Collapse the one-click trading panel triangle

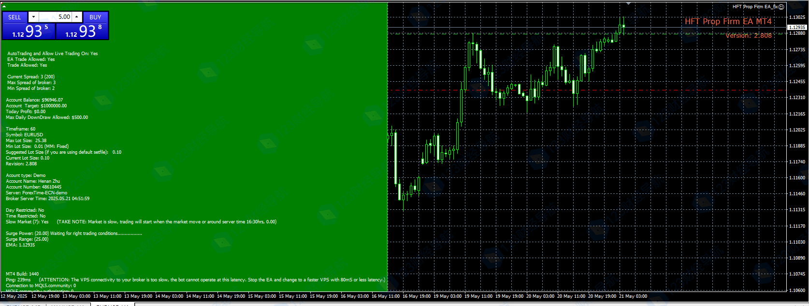pyautogui.click(x=4, y=6)
